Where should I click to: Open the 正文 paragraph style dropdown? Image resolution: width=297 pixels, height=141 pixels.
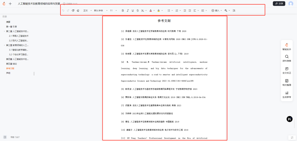[x=87, y=11]
